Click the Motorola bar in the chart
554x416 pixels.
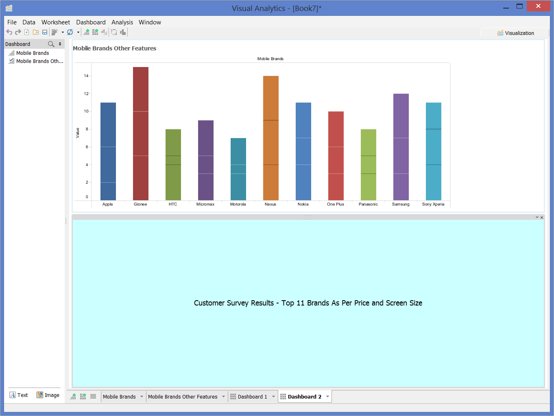(x=238, y=169)
